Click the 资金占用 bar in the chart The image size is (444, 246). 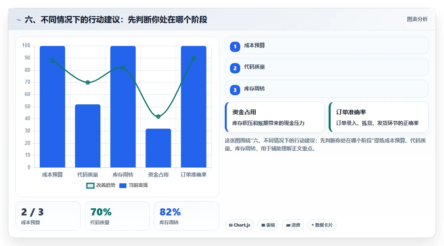pos(158,148)
